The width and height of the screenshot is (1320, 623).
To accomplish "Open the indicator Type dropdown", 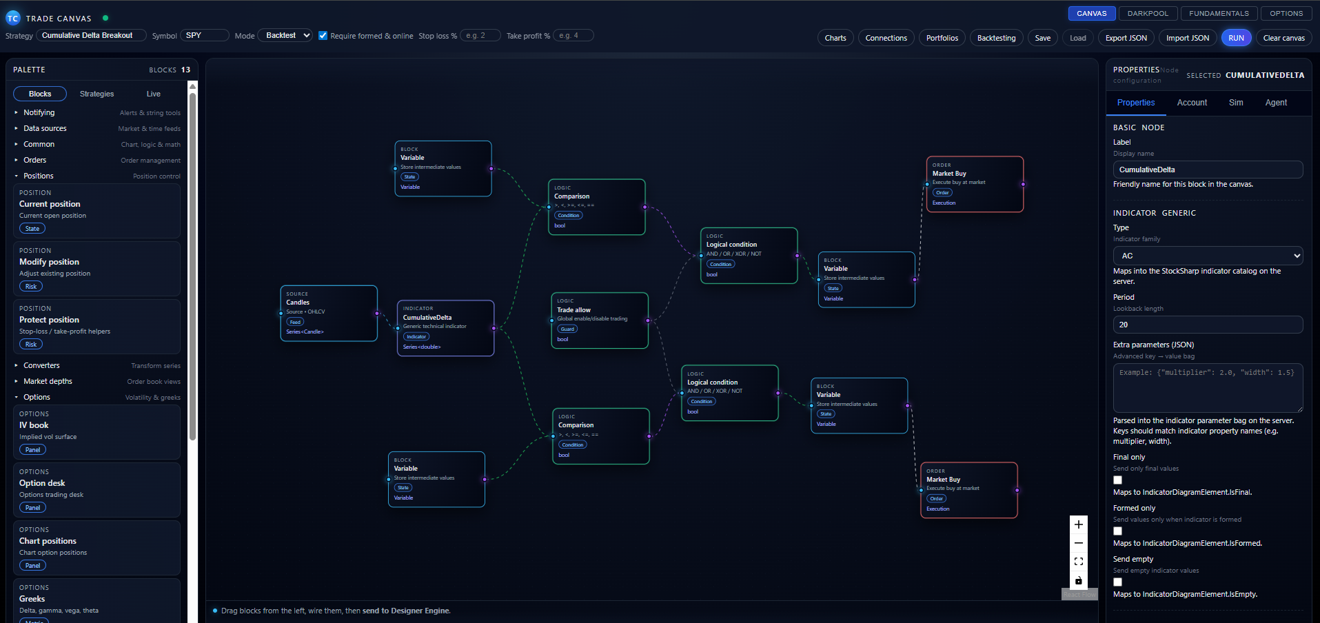I will [x=1208, y=256].
